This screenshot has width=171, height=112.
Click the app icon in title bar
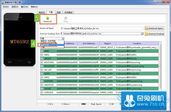coord(3,3)
